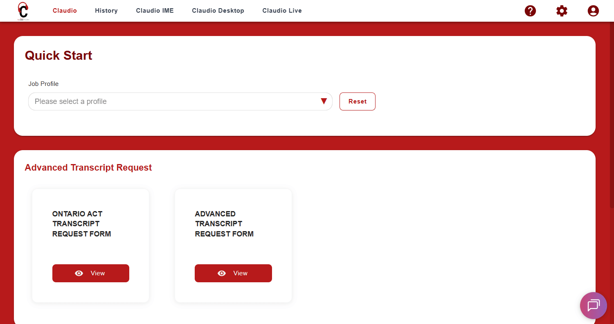Go to the Claudio IME tab

tap(155, 11)
